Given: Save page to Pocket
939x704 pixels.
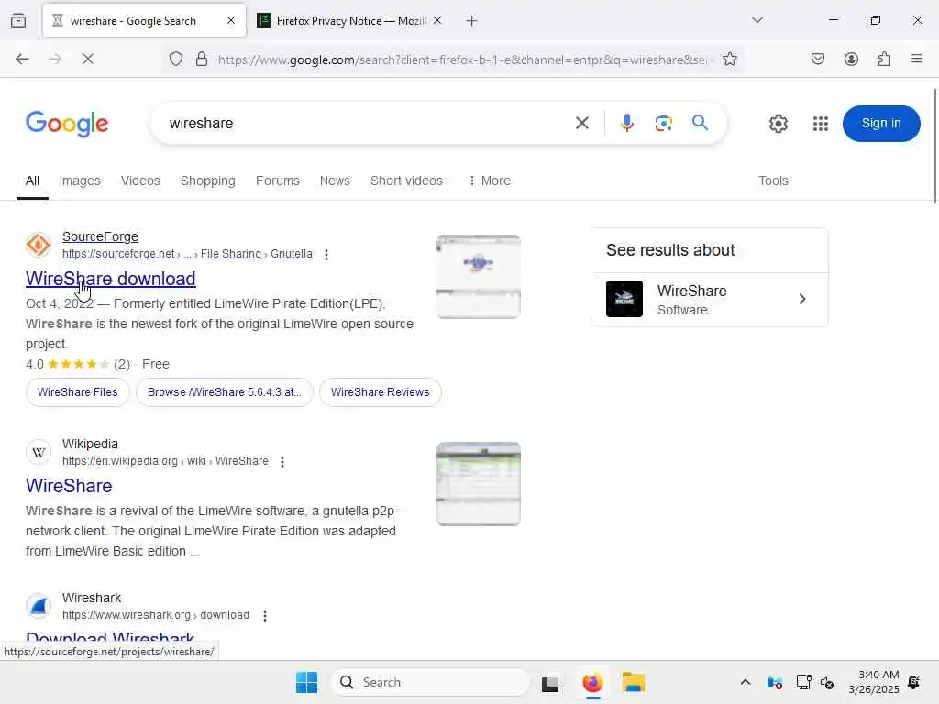Looking at the screenshot, I should pyautogui.click(x=818, y=59).
